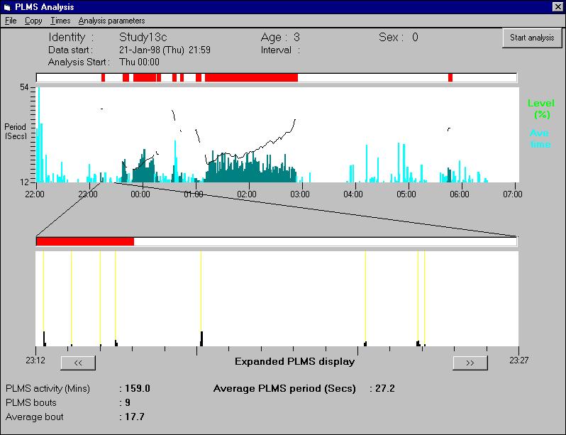Click the Expanded PLMS display label

[x=294, y=362]
